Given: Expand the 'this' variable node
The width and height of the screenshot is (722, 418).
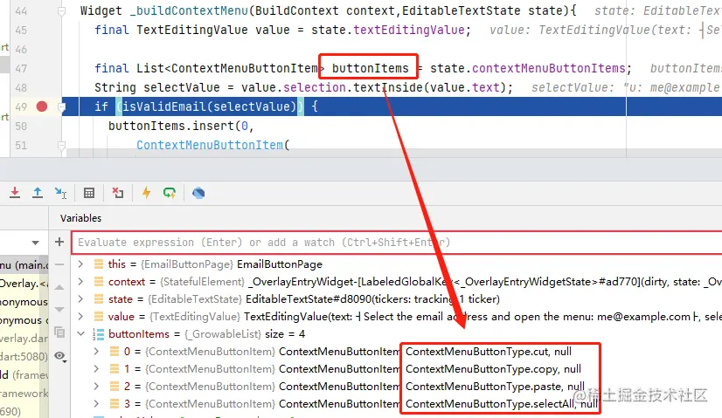Looking at the screenshot, I should (x=80, y=264).
